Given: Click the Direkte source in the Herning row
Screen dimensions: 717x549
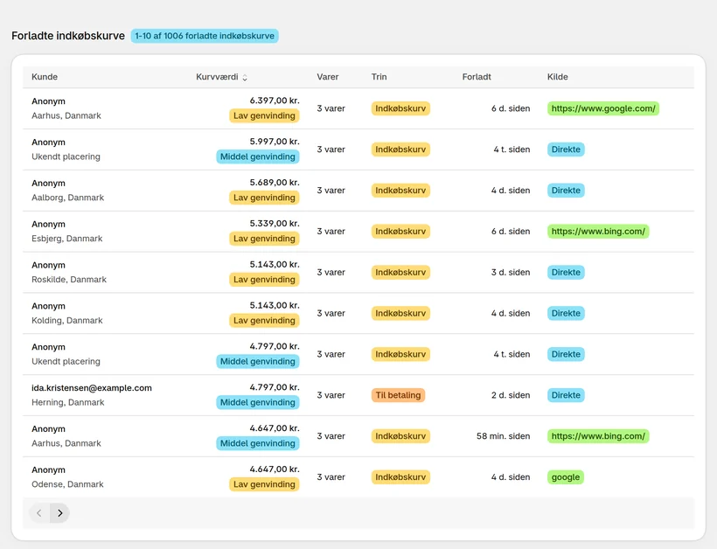Looking at the screenshot, I should coord(566,395).
